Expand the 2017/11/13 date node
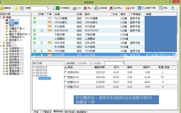The height and width of the screenshot is (113, 181). [34, 67]
